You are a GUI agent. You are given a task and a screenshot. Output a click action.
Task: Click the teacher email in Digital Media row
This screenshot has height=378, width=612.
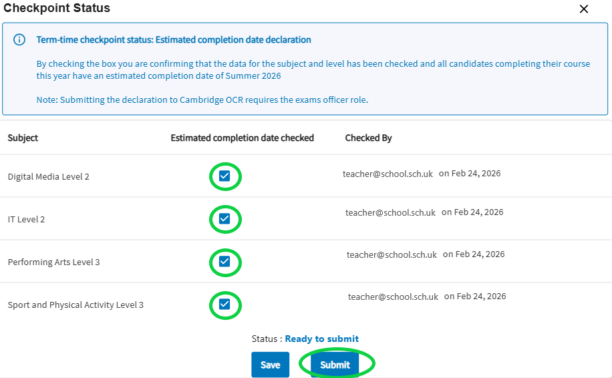[x=388, y=174]
